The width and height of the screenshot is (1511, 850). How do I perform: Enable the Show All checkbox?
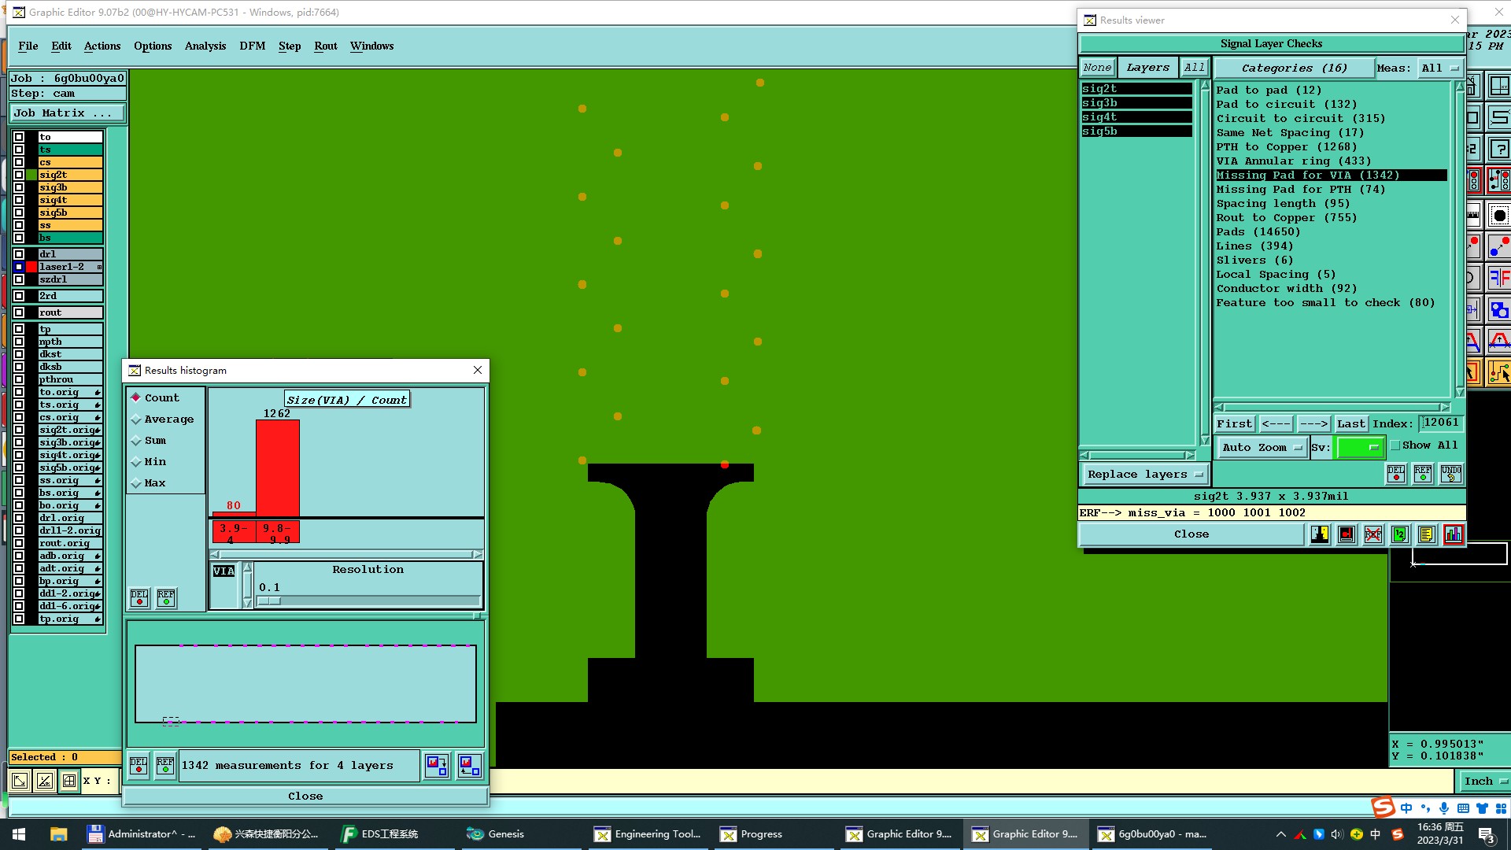point(1395,445)
